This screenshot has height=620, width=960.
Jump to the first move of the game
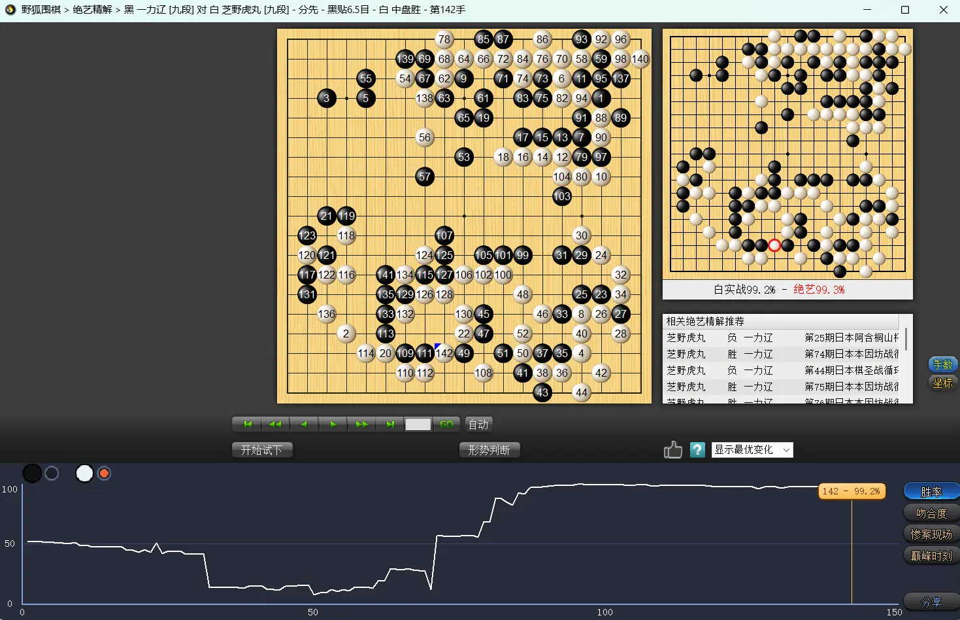(247, 424)
